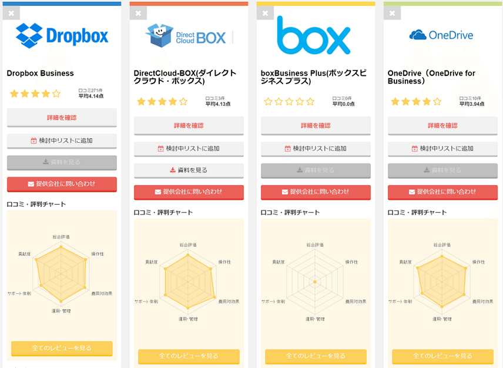Screen dimensions: 503x368
Task: Click greyed 資料を見る for Dropbox Business
Action: click(62, 162)
